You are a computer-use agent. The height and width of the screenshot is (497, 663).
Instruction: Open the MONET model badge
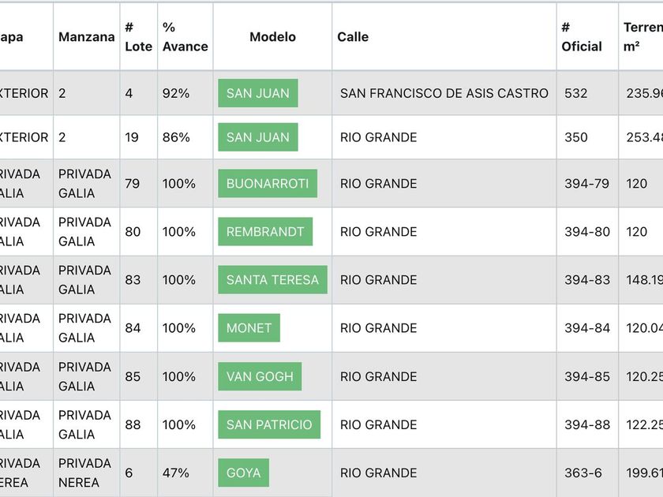click(x=249, y=328)
